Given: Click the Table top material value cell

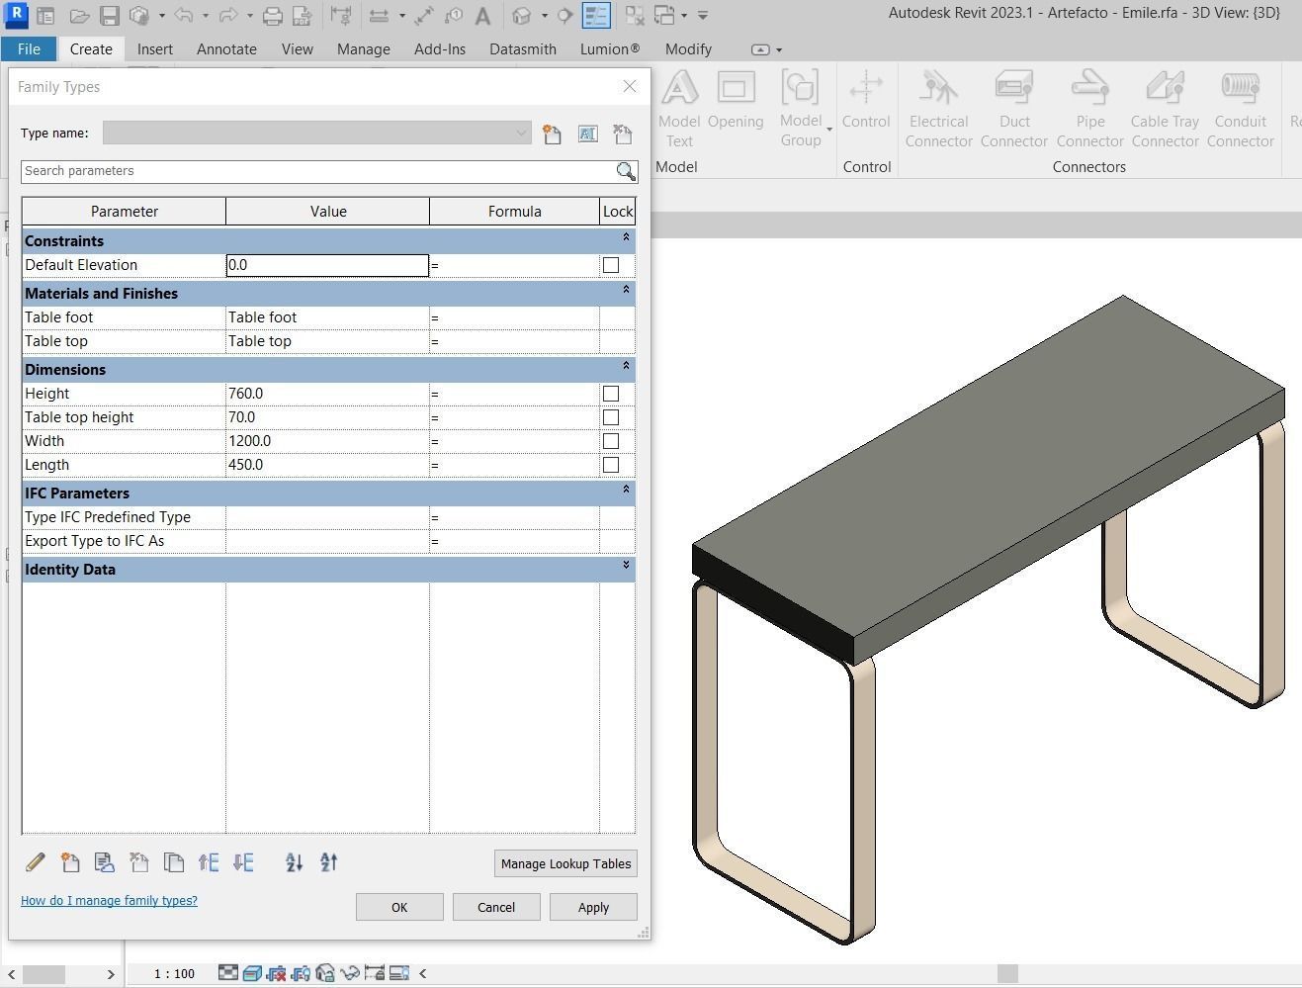Looking at the screenshot, I should (327, 341).
